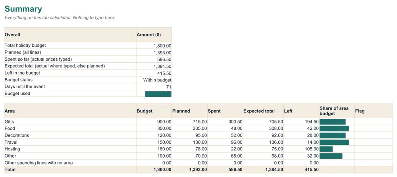The image size is (397, 177).
Task: Select 'Other spending lines with no area' label
Action: (39, 163)
